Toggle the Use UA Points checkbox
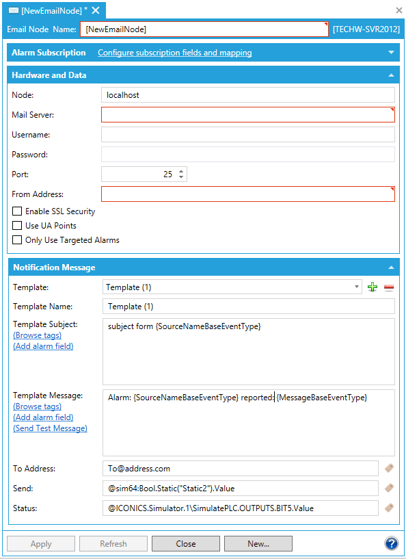This screenshot has width=419, height=559. pos(18,226)
